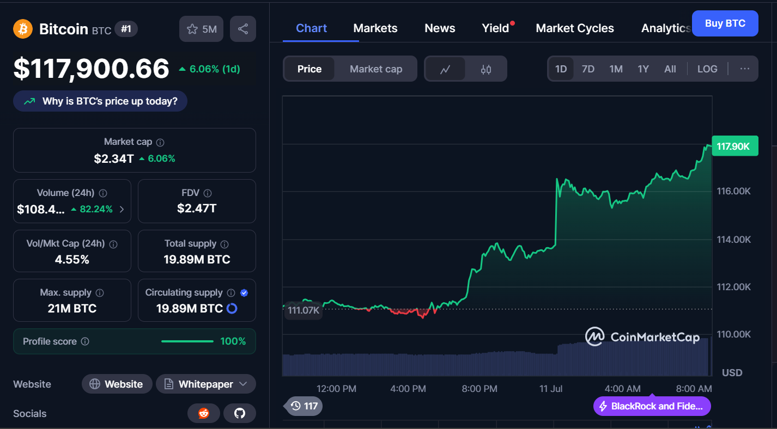
Task: Click the Max. supply info icon
Action: (100, 293)
